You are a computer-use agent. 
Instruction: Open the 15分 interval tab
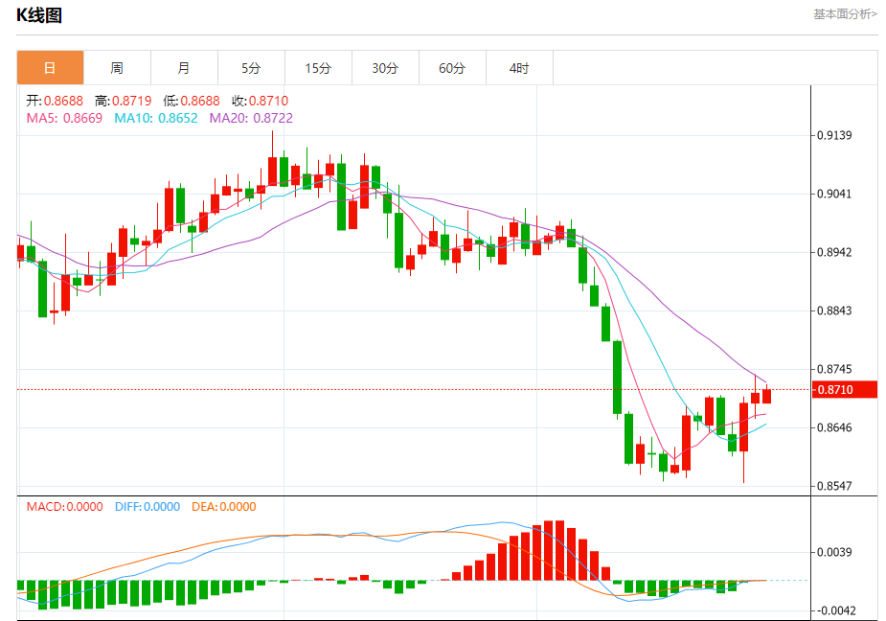pyautogui.click(x=318, y=68)
